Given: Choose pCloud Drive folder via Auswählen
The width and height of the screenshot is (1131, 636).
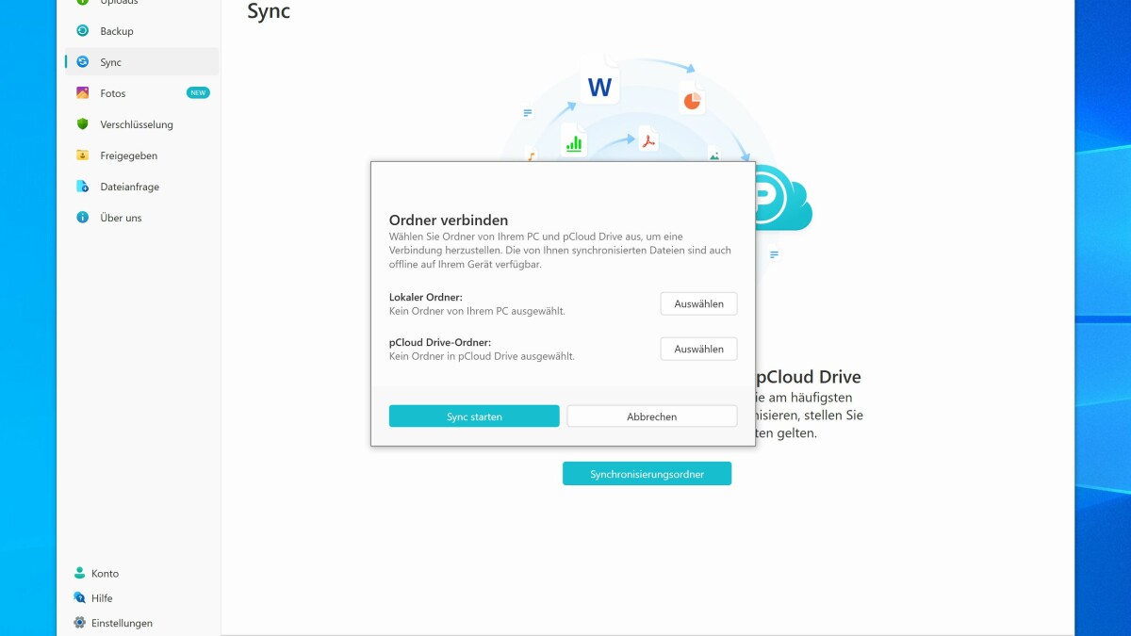Looking at the screenshot, I should (x=698, y=349).
